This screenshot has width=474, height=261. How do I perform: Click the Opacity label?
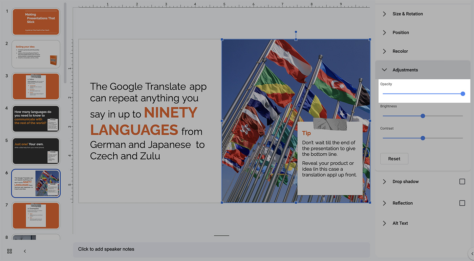pyautogui.click(x=386, y=84)
